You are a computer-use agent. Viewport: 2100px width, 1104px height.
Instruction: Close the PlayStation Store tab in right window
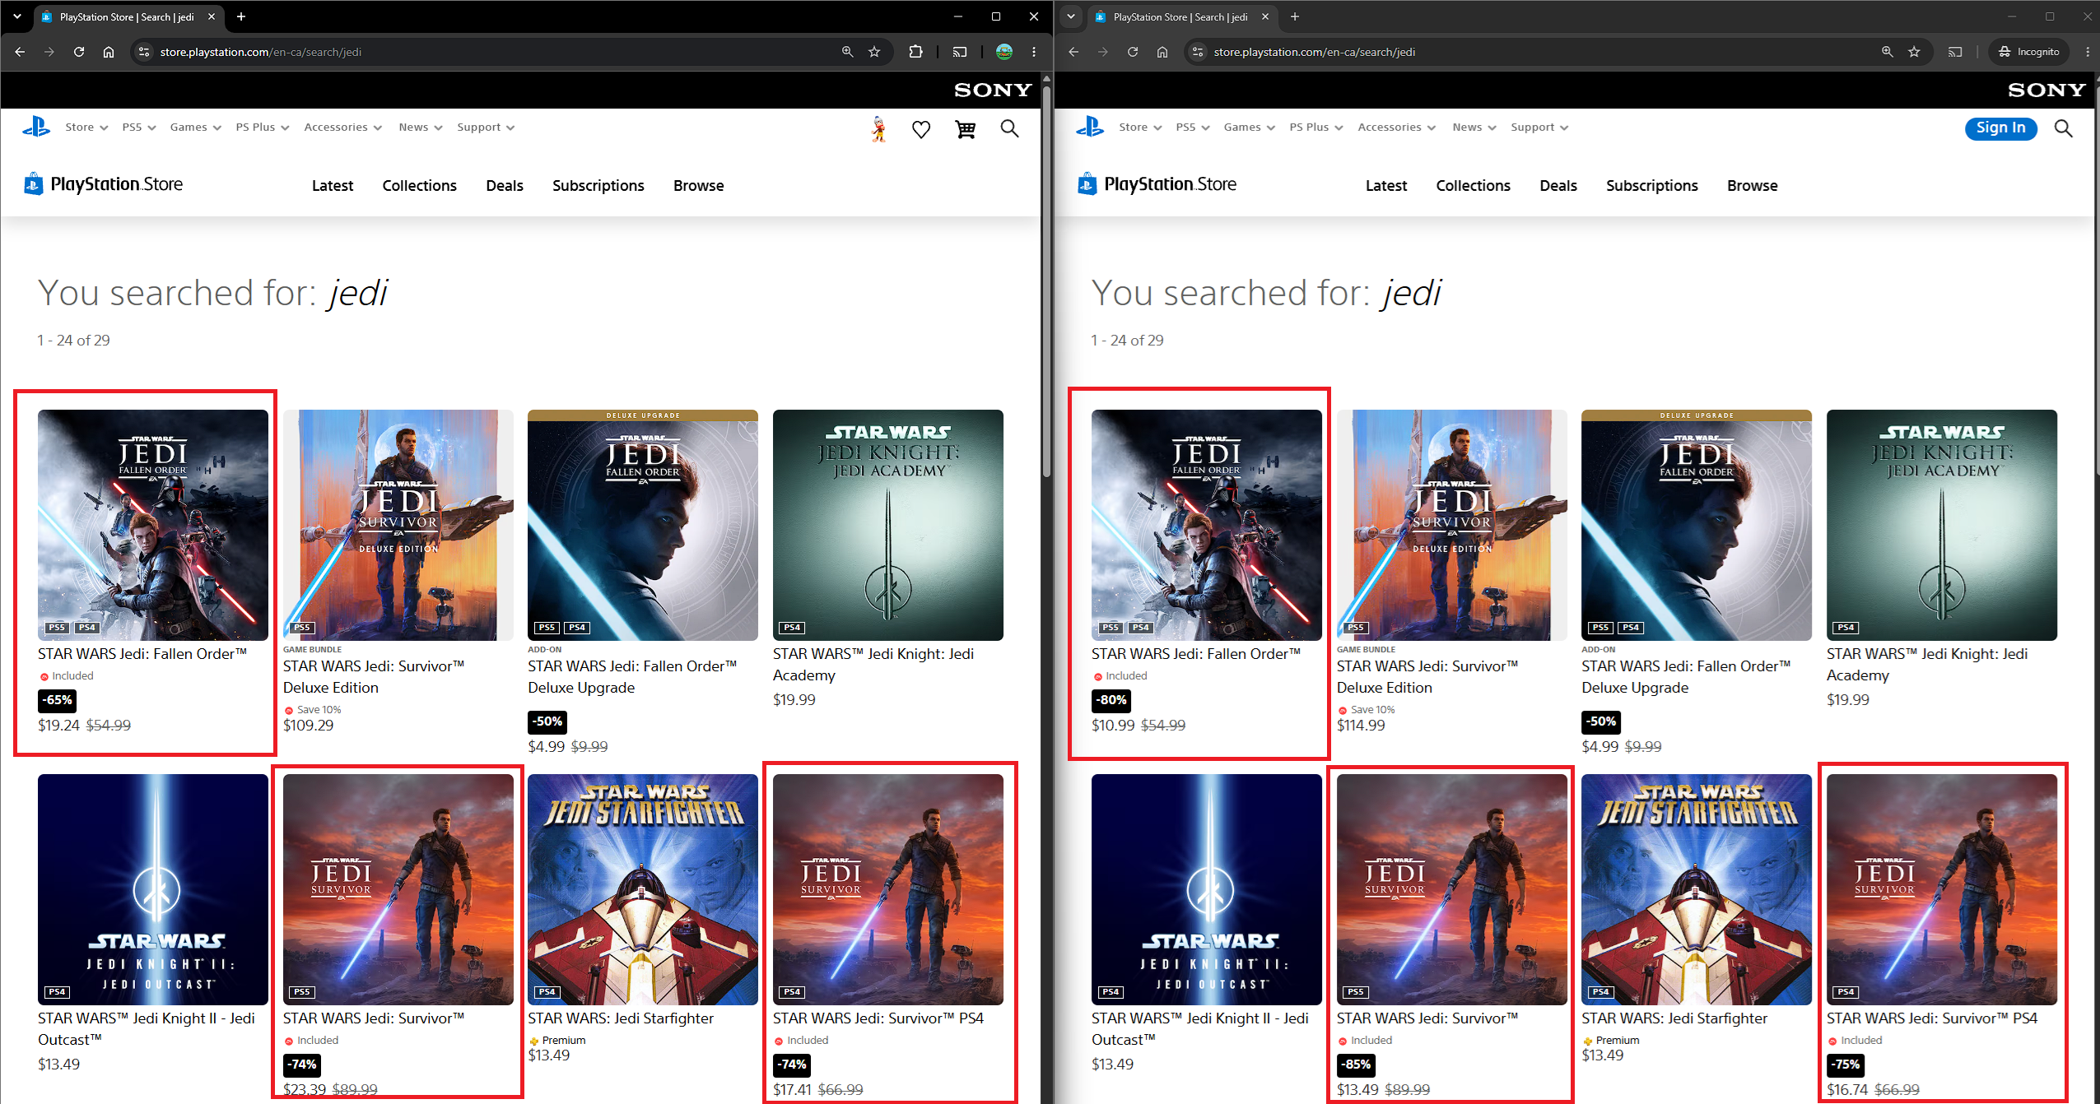click(1265, 16)
